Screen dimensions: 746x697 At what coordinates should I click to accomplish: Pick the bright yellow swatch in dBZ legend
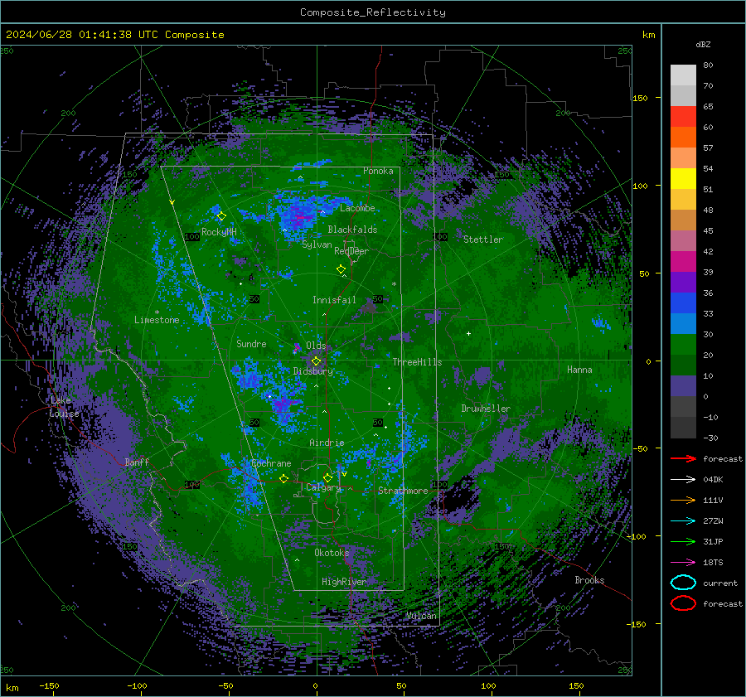(683, 178)
